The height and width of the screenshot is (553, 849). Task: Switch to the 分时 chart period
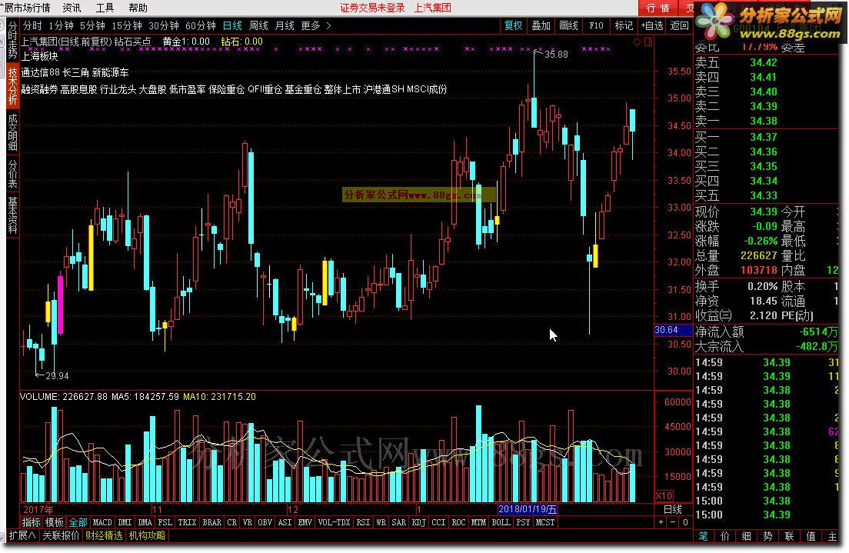pyautogui.click(x=32, y=25)
